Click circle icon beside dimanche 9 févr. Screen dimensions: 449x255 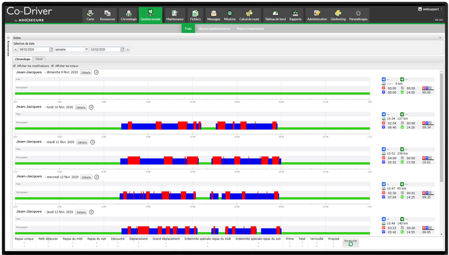coord(96,72)
